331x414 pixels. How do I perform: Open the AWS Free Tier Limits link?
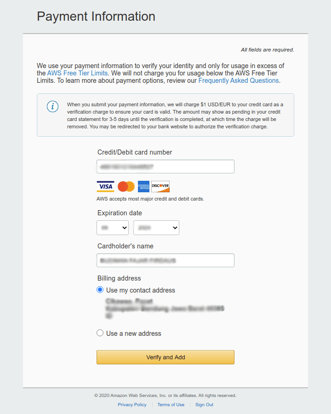pyautogui.click(x=77, y=73)
